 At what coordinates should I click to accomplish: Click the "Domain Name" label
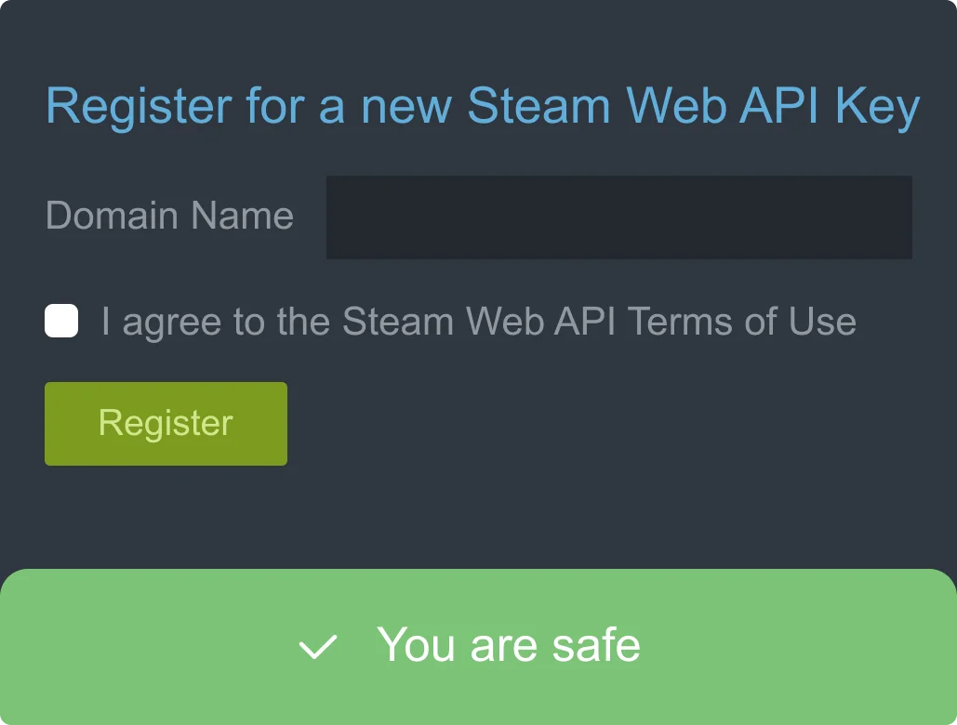point(169,216)
